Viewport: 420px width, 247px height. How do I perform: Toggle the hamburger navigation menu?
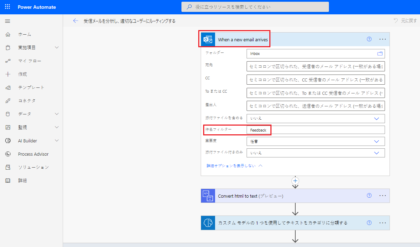coord(7,21)
